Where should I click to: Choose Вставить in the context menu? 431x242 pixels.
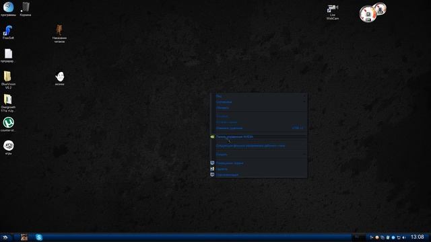(259, 116)
